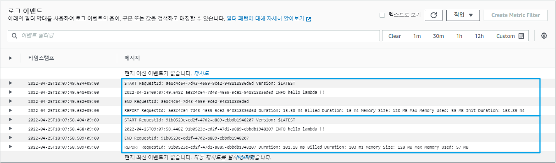
Task: Expand the REPORT row with Init Duration
Action: tap(10, 110)
